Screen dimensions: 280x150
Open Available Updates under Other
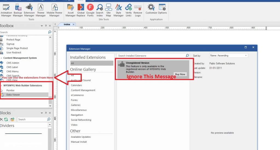coord(81,137)
